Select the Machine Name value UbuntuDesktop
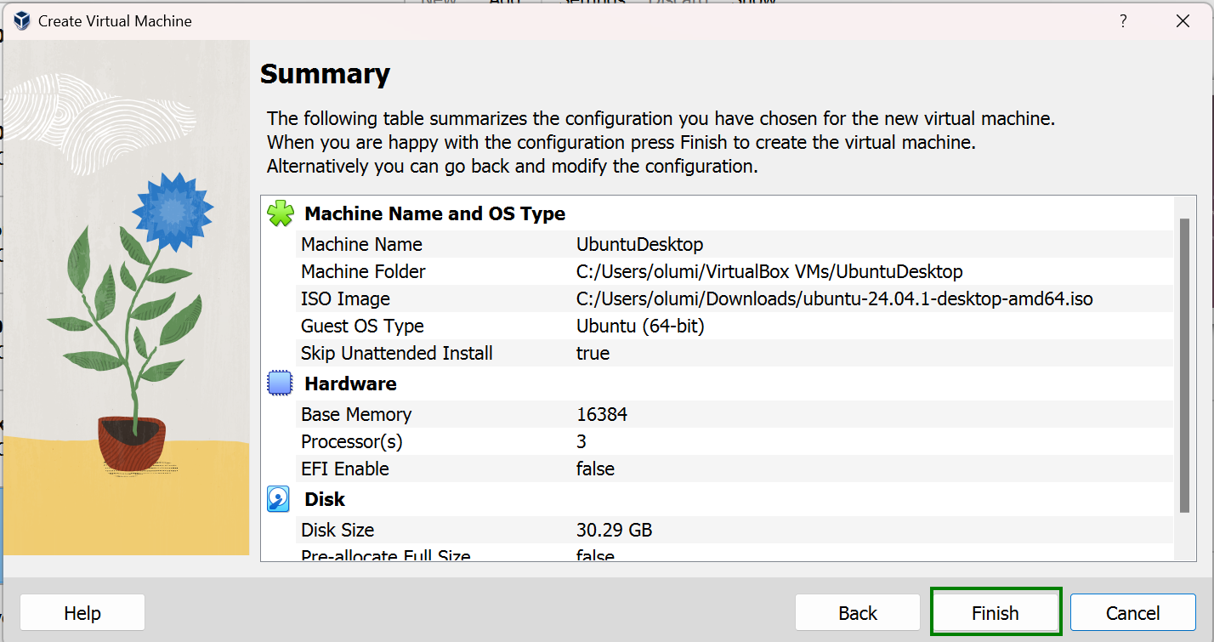This screenshot has height=642, width=1214. (x=640, y=244)
